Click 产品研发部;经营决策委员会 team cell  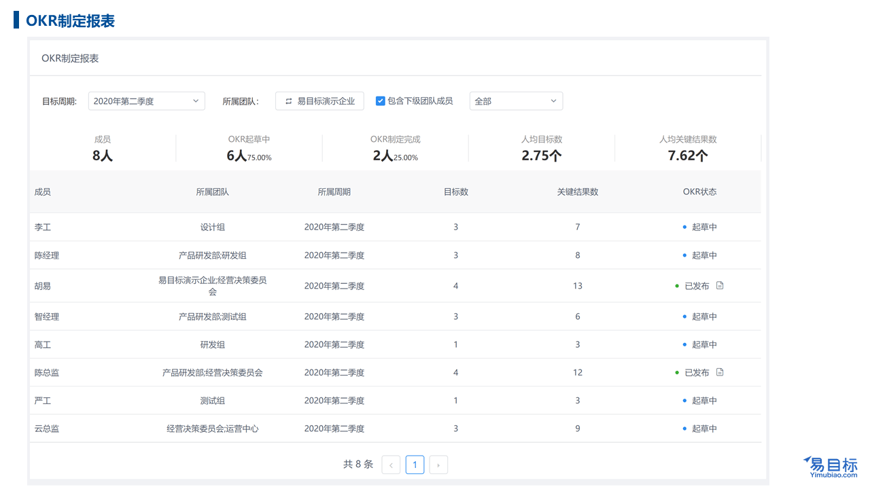(x=212, y=372)
